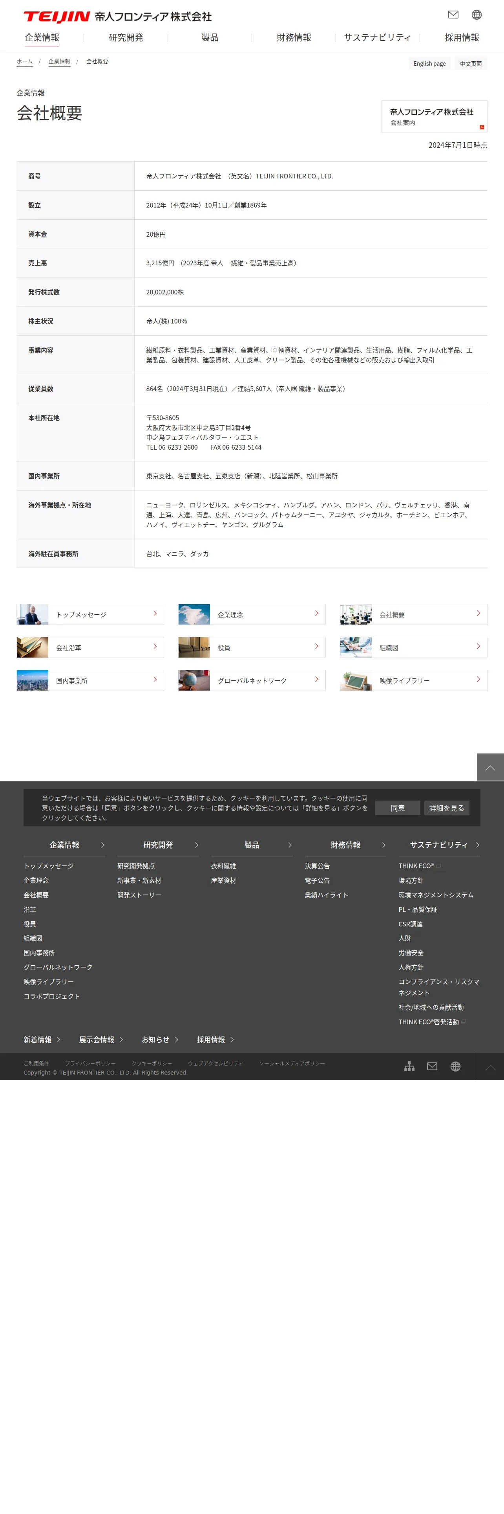Click the mail icon in the header
The height and width of the screenshot is (1514, 504).
453,15
